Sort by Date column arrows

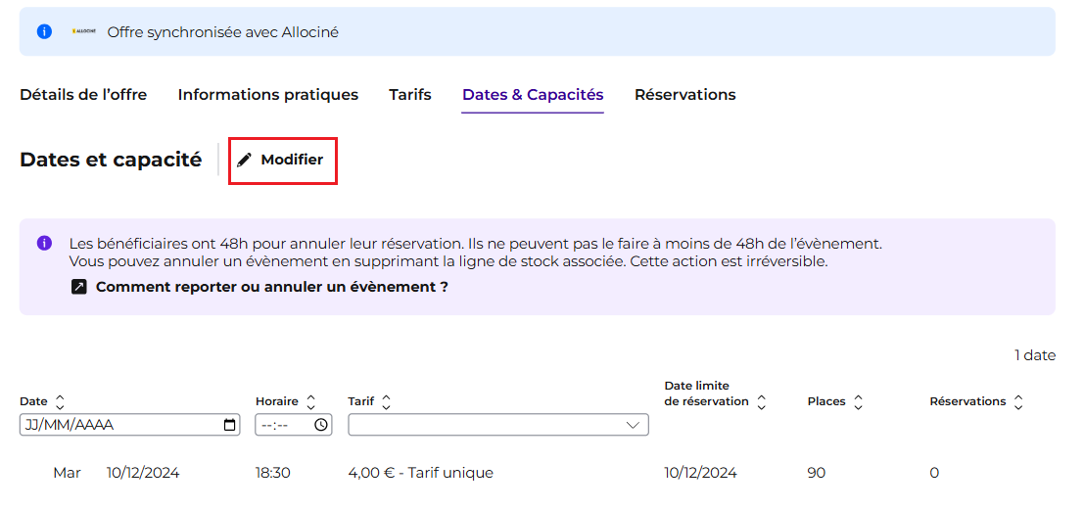coord(60,401)
